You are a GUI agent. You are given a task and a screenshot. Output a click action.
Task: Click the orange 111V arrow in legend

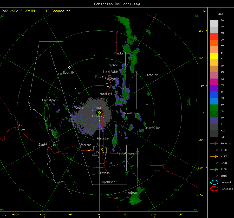click(214, 156)
